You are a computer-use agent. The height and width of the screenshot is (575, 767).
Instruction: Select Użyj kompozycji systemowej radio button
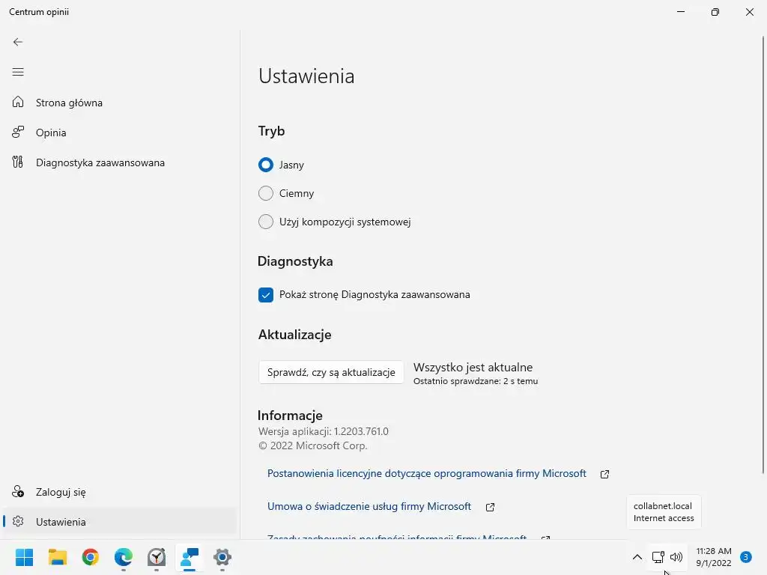(266, 222)
